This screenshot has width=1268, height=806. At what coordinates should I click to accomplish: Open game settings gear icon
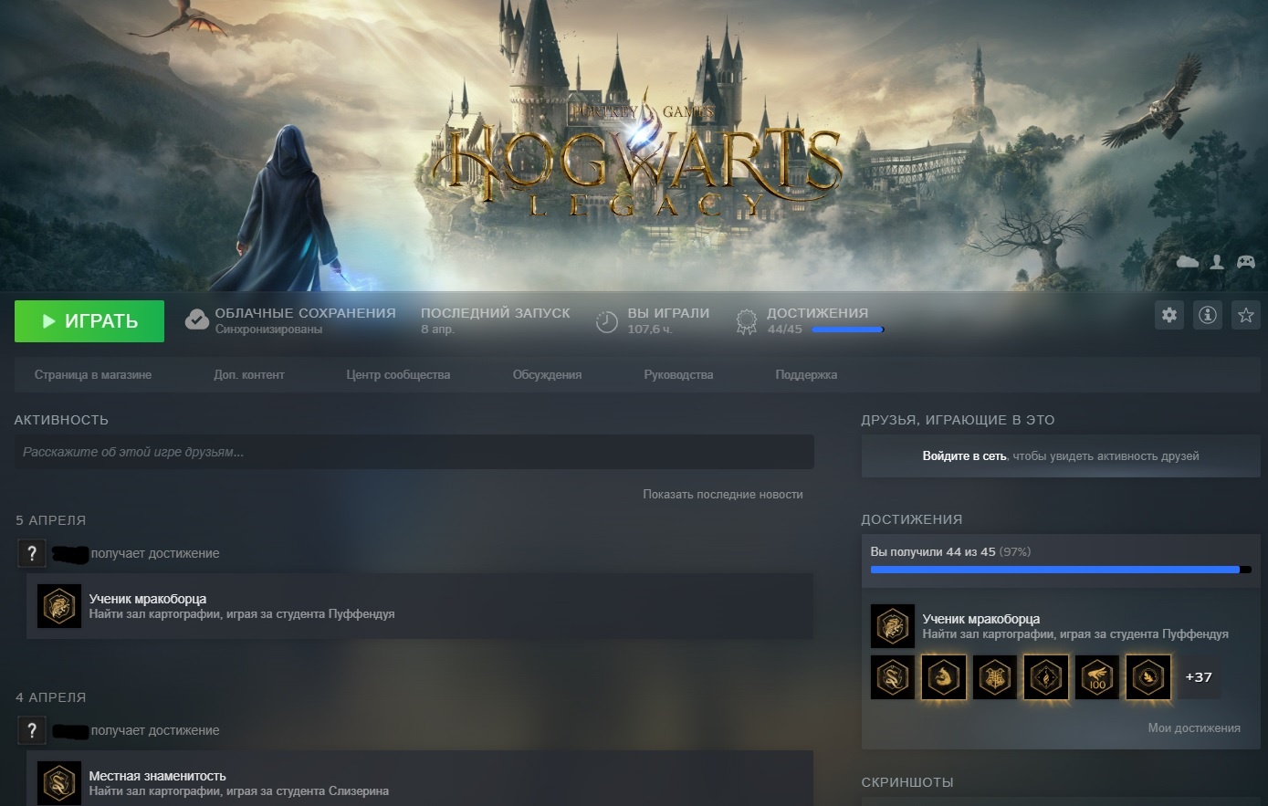[1169, 316]
